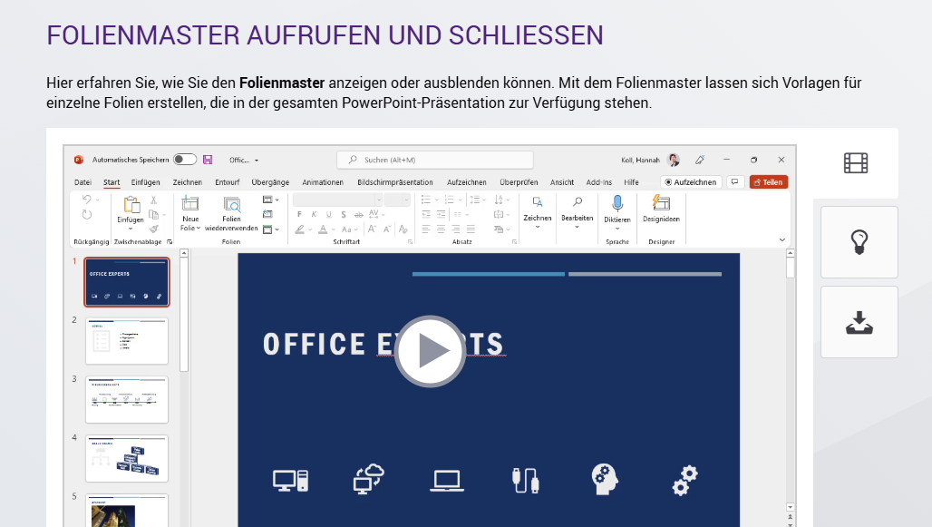The height and width of the screenshot is (527, 932).
Task: Select slide 2 thumbnail
Action: click(127, 341)
